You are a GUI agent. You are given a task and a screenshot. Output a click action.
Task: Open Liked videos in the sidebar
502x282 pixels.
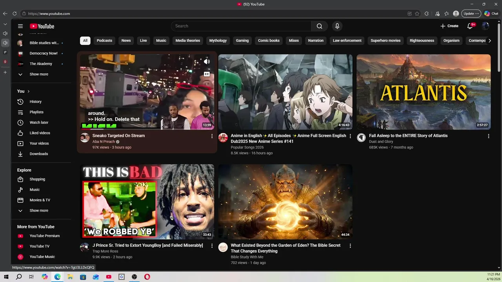(x=41, y=133)
